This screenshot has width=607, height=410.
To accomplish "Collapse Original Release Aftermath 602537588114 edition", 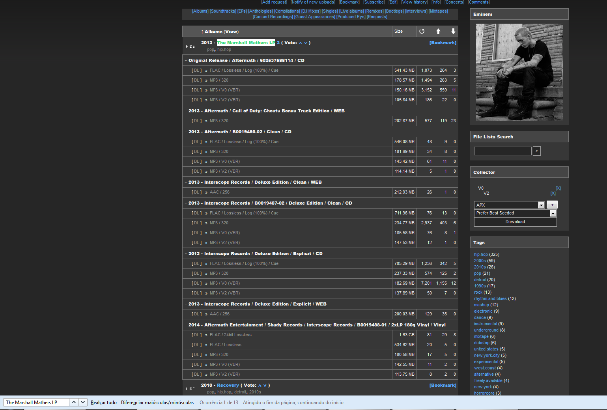I will point(186,60).
